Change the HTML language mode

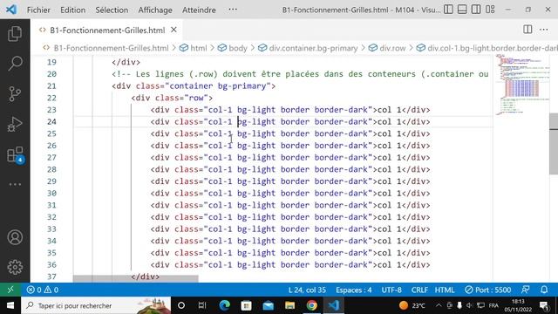click(x=445, y=290)
